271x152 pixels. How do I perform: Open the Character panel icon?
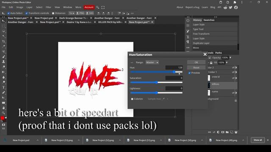tap(188, 37)
